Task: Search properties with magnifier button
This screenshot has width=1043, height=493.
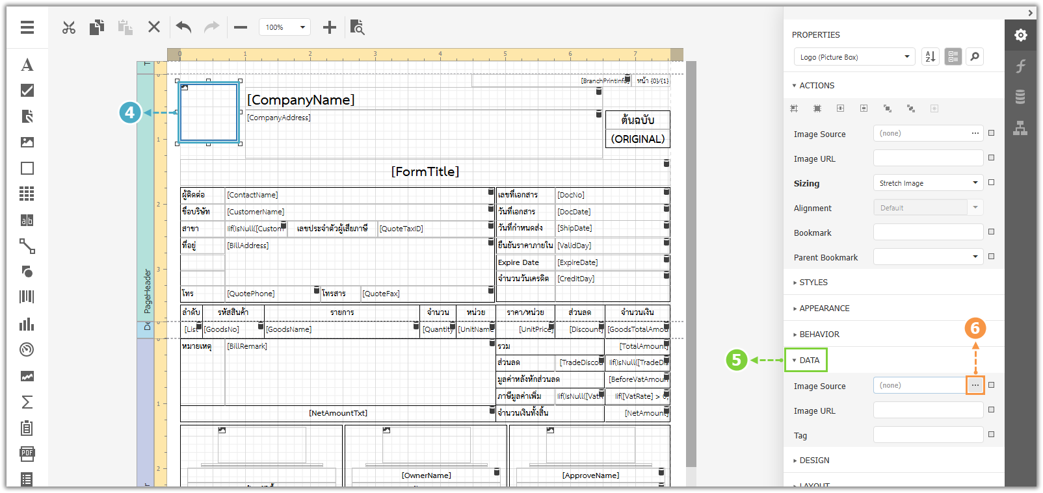Action: [x=975, y=57]
